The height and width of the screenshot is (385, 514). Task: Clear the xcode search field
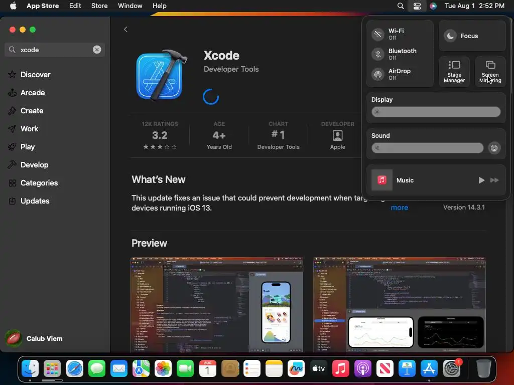[97, 50]
